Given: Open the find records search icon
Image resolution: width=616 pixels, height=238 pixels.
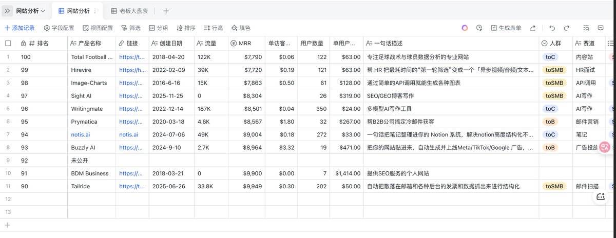Looking at the screenshot, I should click(586, 28).
